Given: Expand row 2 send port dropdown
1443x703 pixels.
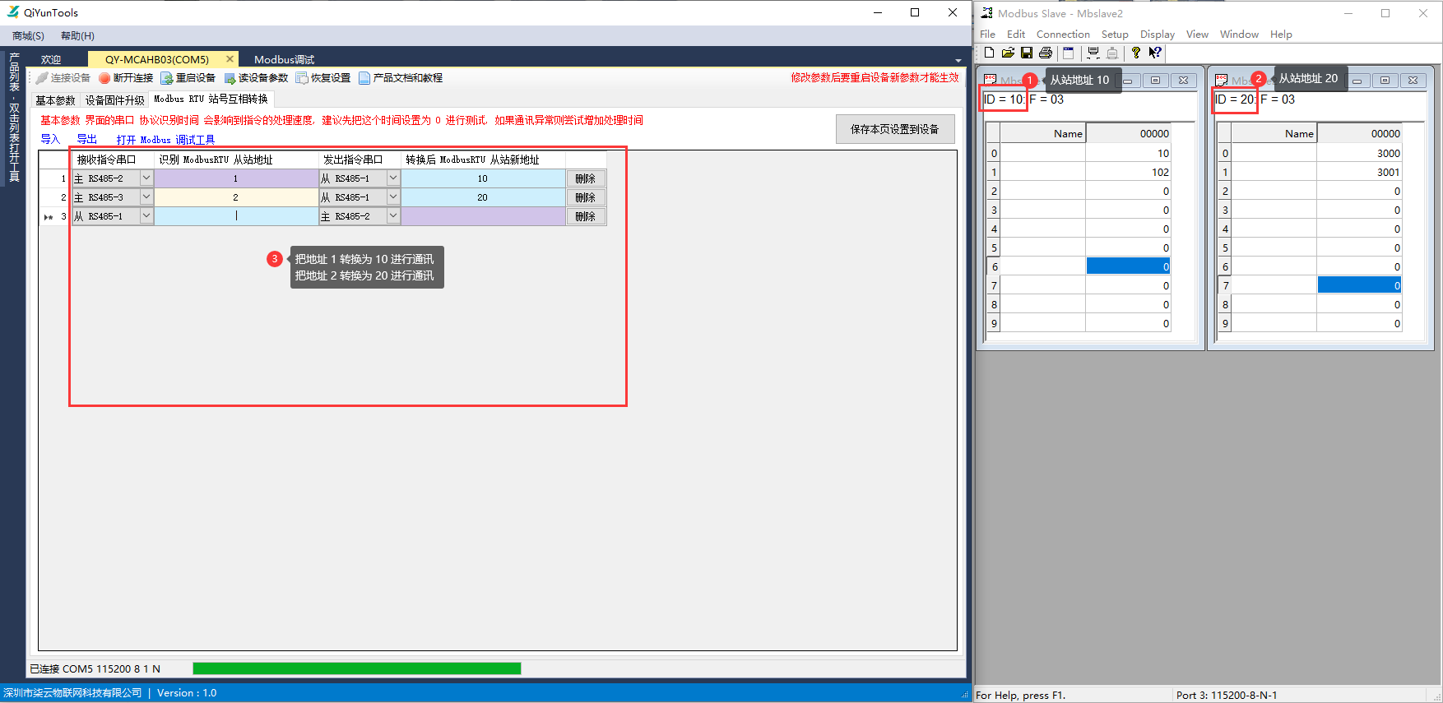Looking at the screenshot, I should (x=393, y=197).
